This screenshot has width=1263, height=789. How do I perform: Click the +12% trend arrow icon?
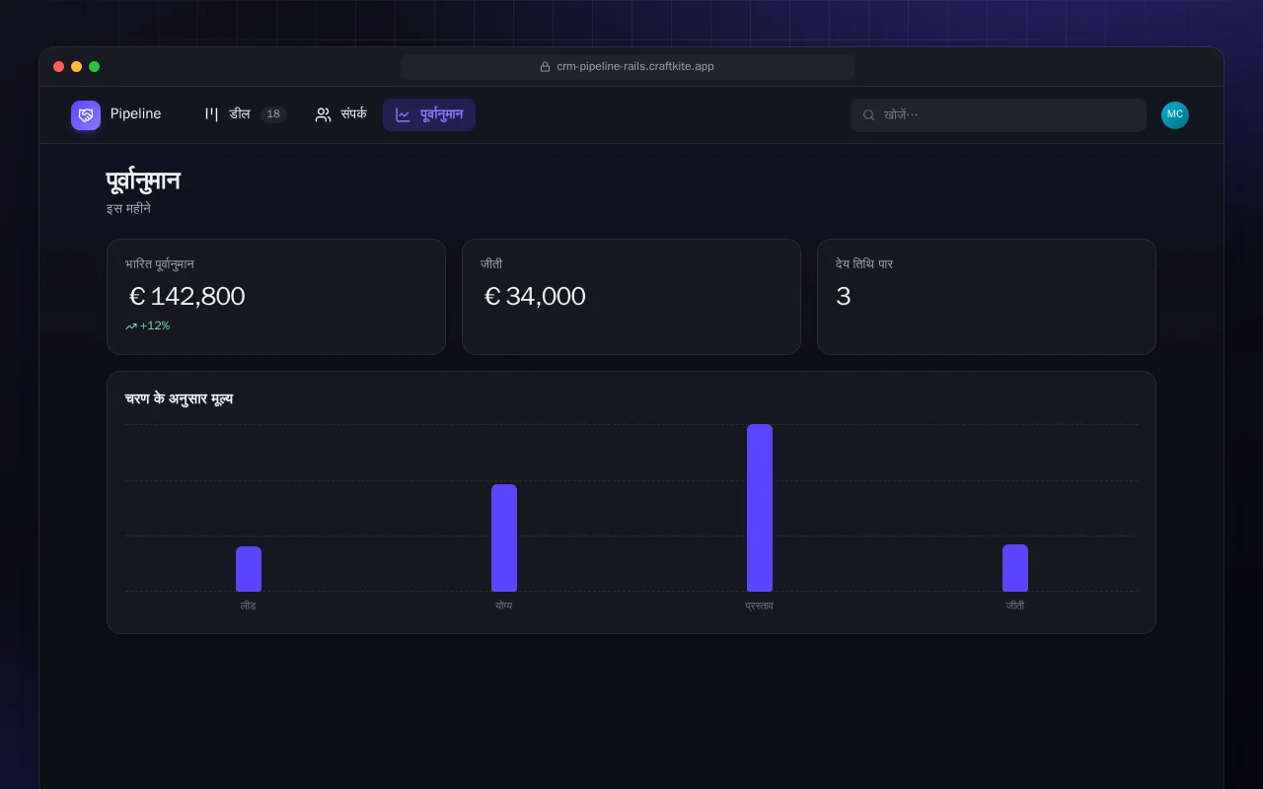click(131, 326)
